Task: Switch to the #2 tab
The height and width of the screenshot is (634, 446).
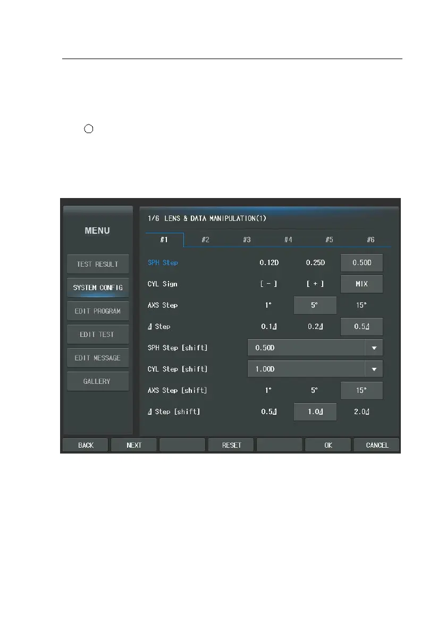Action: click(205, 240)
